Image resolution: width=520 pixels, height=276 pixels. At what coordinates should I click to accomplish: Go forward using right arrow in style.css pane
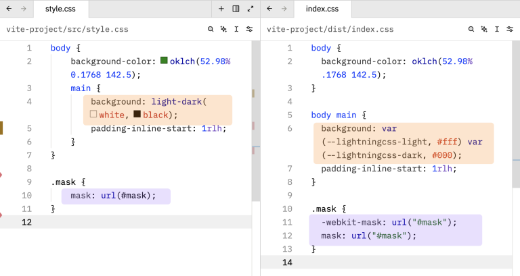[24, 9]
